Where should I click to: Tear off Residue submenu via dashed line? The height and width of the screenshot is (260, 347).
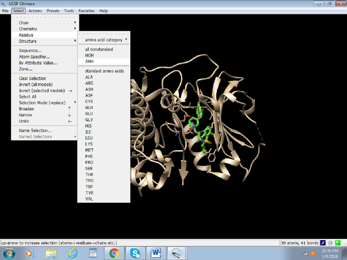[x=104, y=34]
